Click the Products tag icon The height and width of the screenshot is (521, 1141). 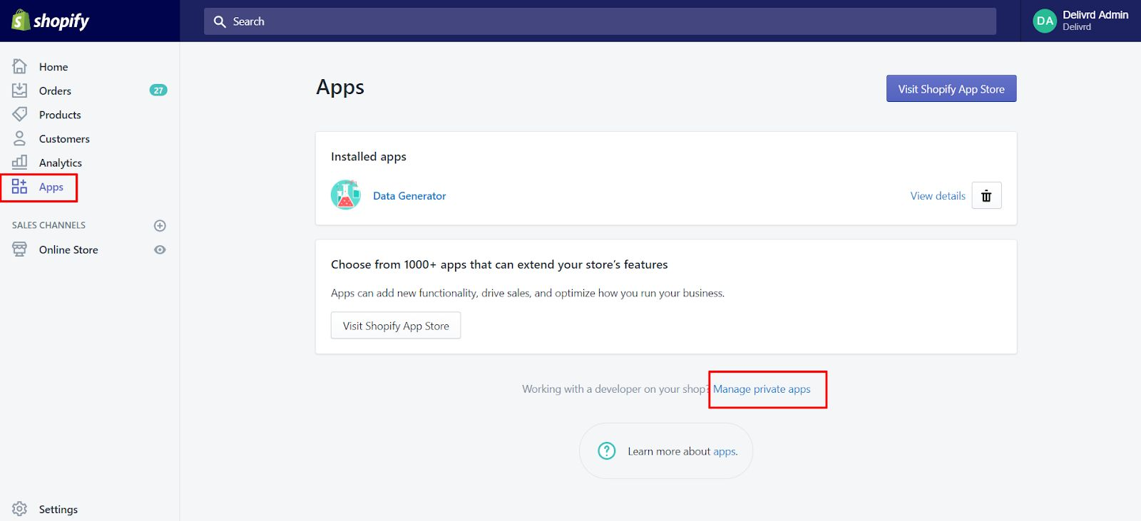tap(19, 114)
